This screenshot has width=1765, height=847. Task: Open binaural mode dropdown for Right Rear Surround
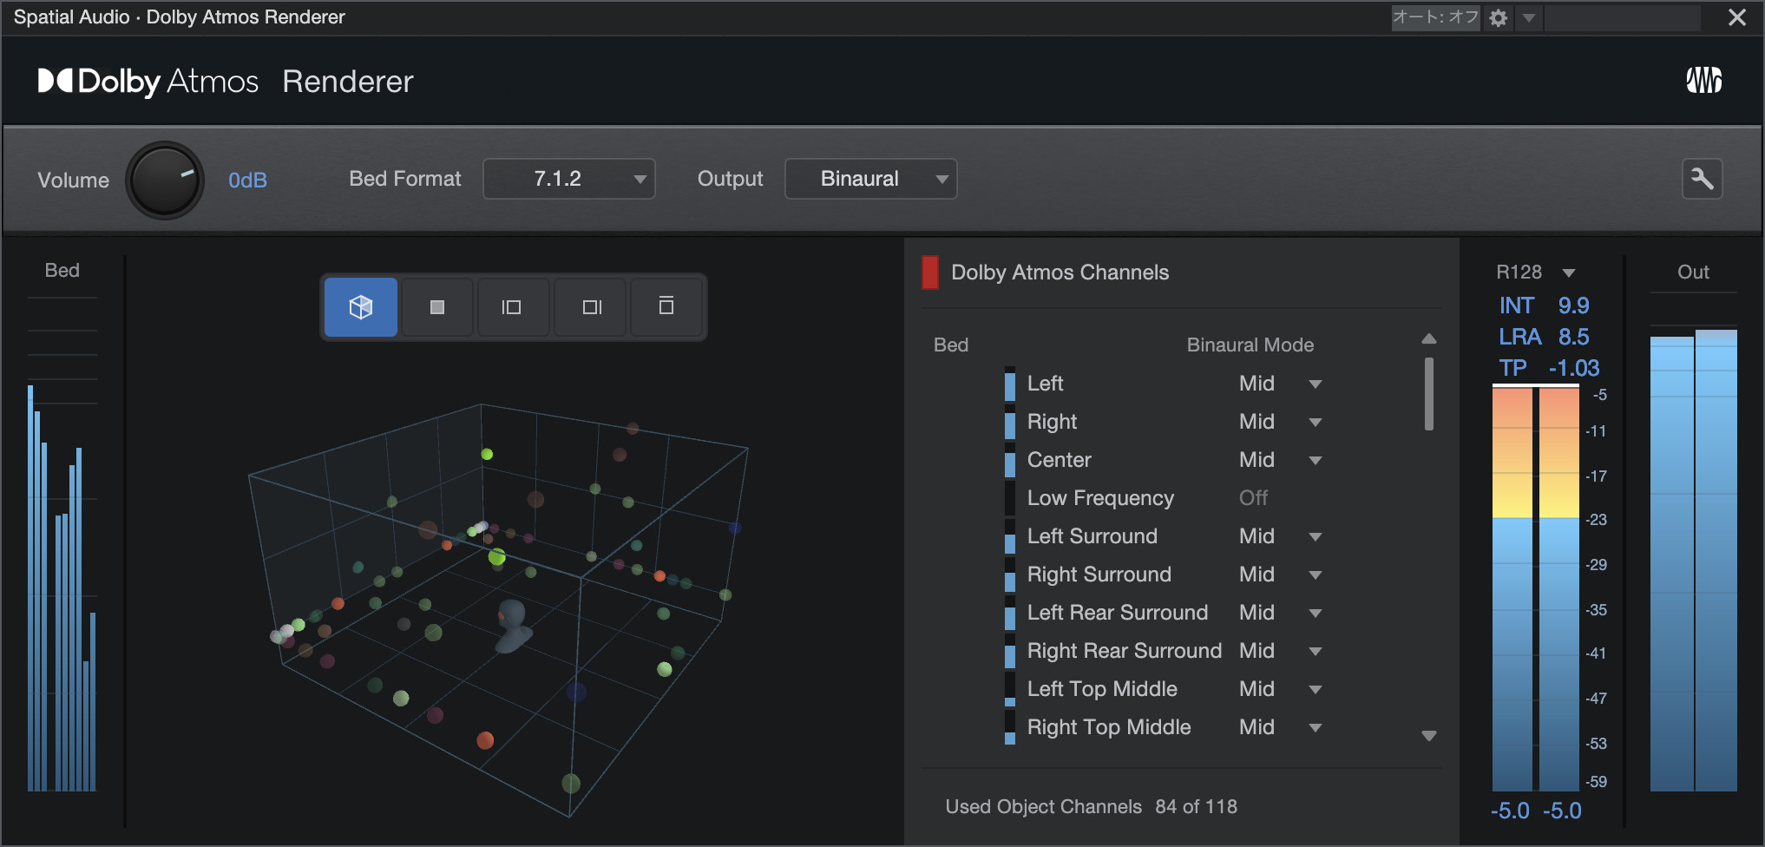(1316, 651)
